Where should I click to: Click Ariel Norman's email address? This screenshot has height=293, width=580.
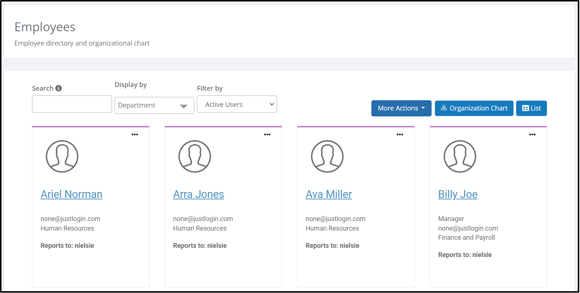(x=71, y=219)
